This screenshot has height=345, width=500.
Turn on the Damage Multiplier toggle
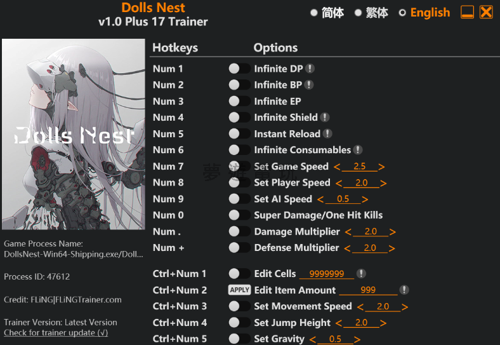pyautogui.click(x=239, y=231)
